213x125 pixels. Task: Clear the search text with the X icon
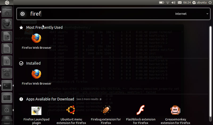(23, 14)
